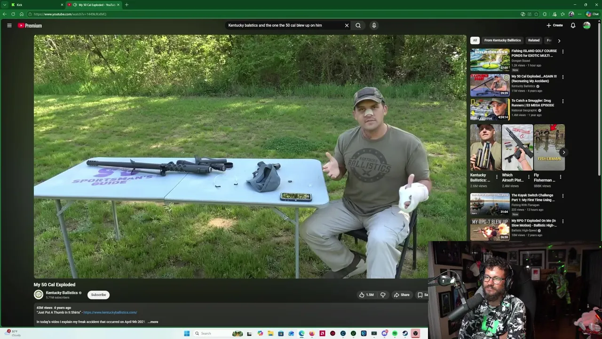
Task: Open a new browser tab
Action: pos(127,5)
